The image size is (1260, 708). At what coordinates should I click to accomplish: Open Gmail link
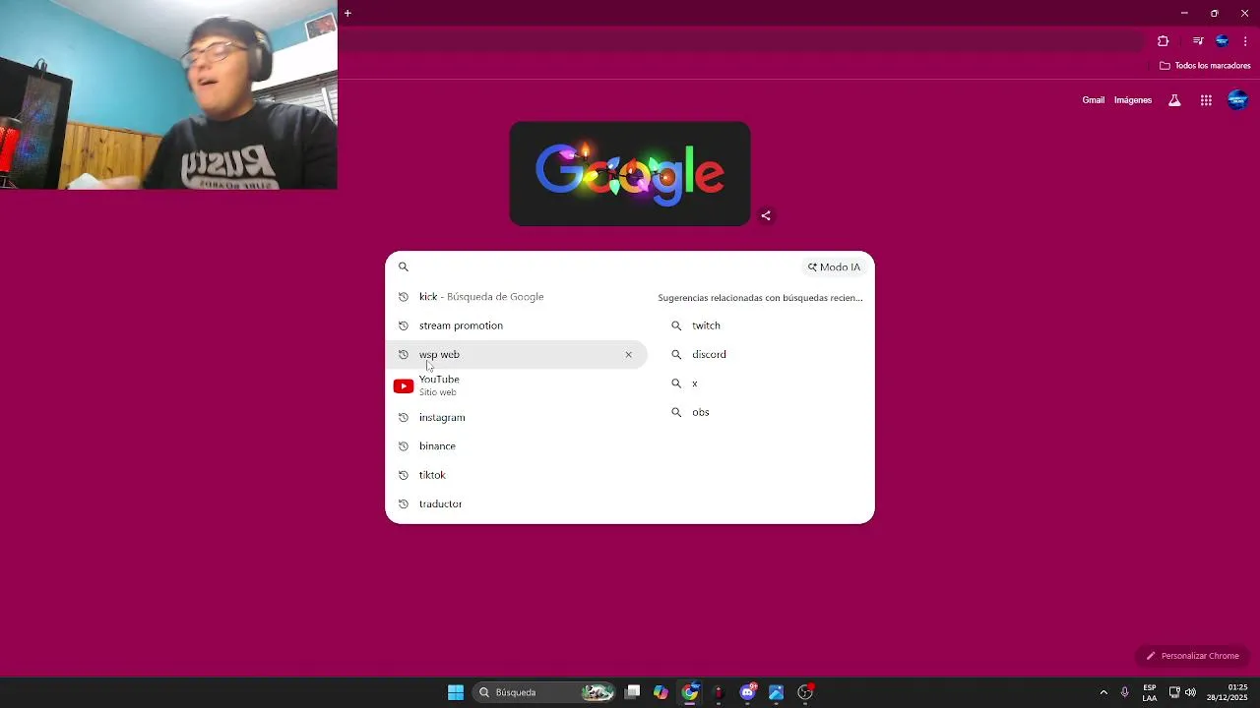point(1094,100)
